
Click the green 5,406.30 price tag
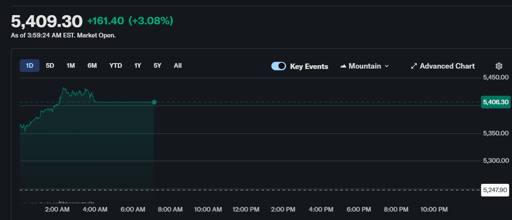tap(496, 102)
